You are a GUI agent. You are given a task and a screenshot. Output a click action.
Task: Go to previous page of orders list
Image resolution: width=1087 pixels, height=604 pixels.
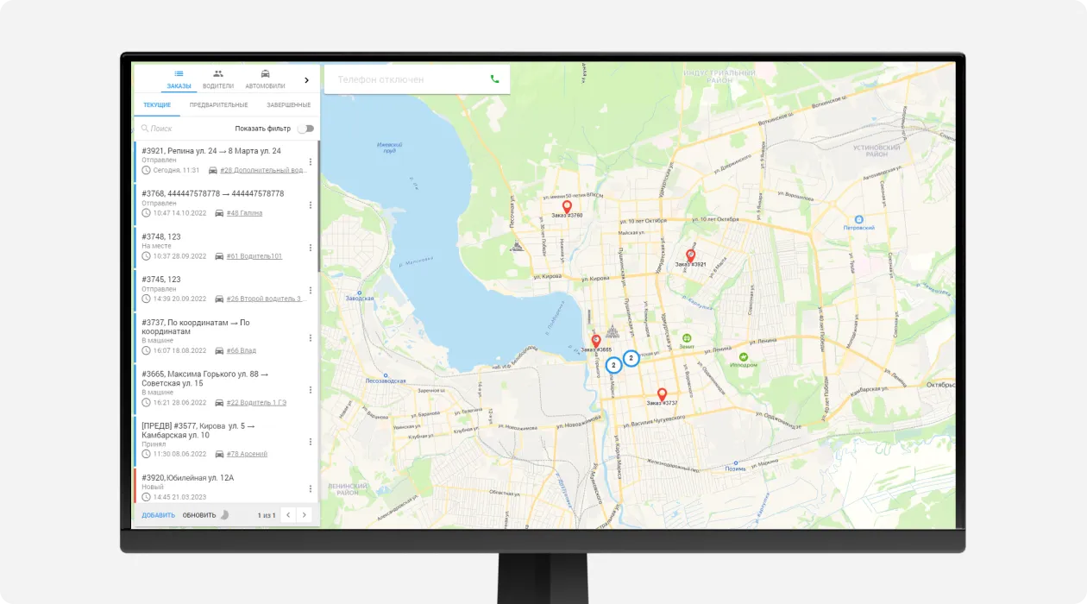(288, 515)
